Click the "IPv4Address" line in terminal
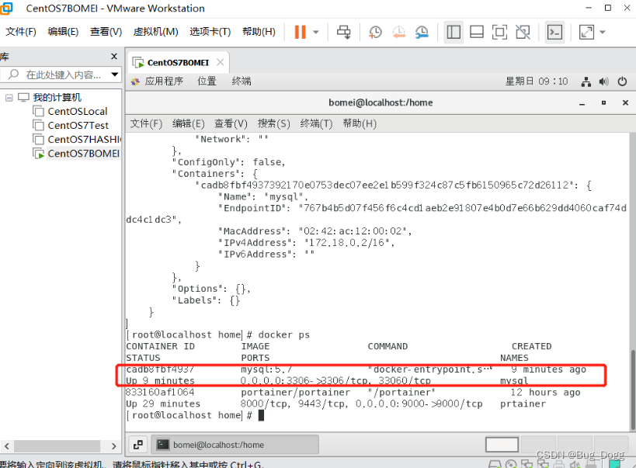The height and width of the screenshot is (468, 636). 306,243
